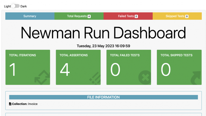This screenshot has height=116, width=206.
Task: Toggle the Light/Dark theme switch
Action: click(x=16, y=6)
